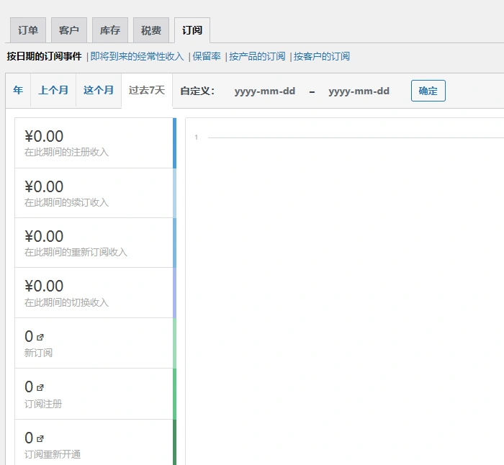Viewport: 504px width, 465px height.
Task: Select the 按日期的订阅事件 report
Action: coord(45,57)
